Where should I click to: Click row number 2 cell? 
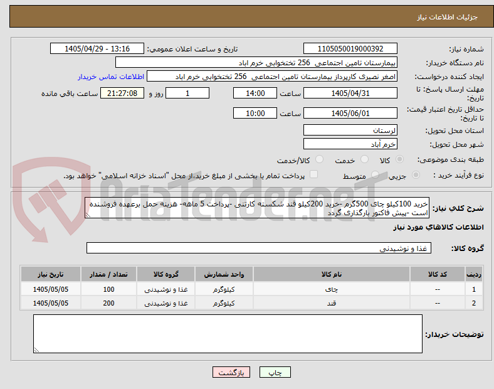coord(473,303)
